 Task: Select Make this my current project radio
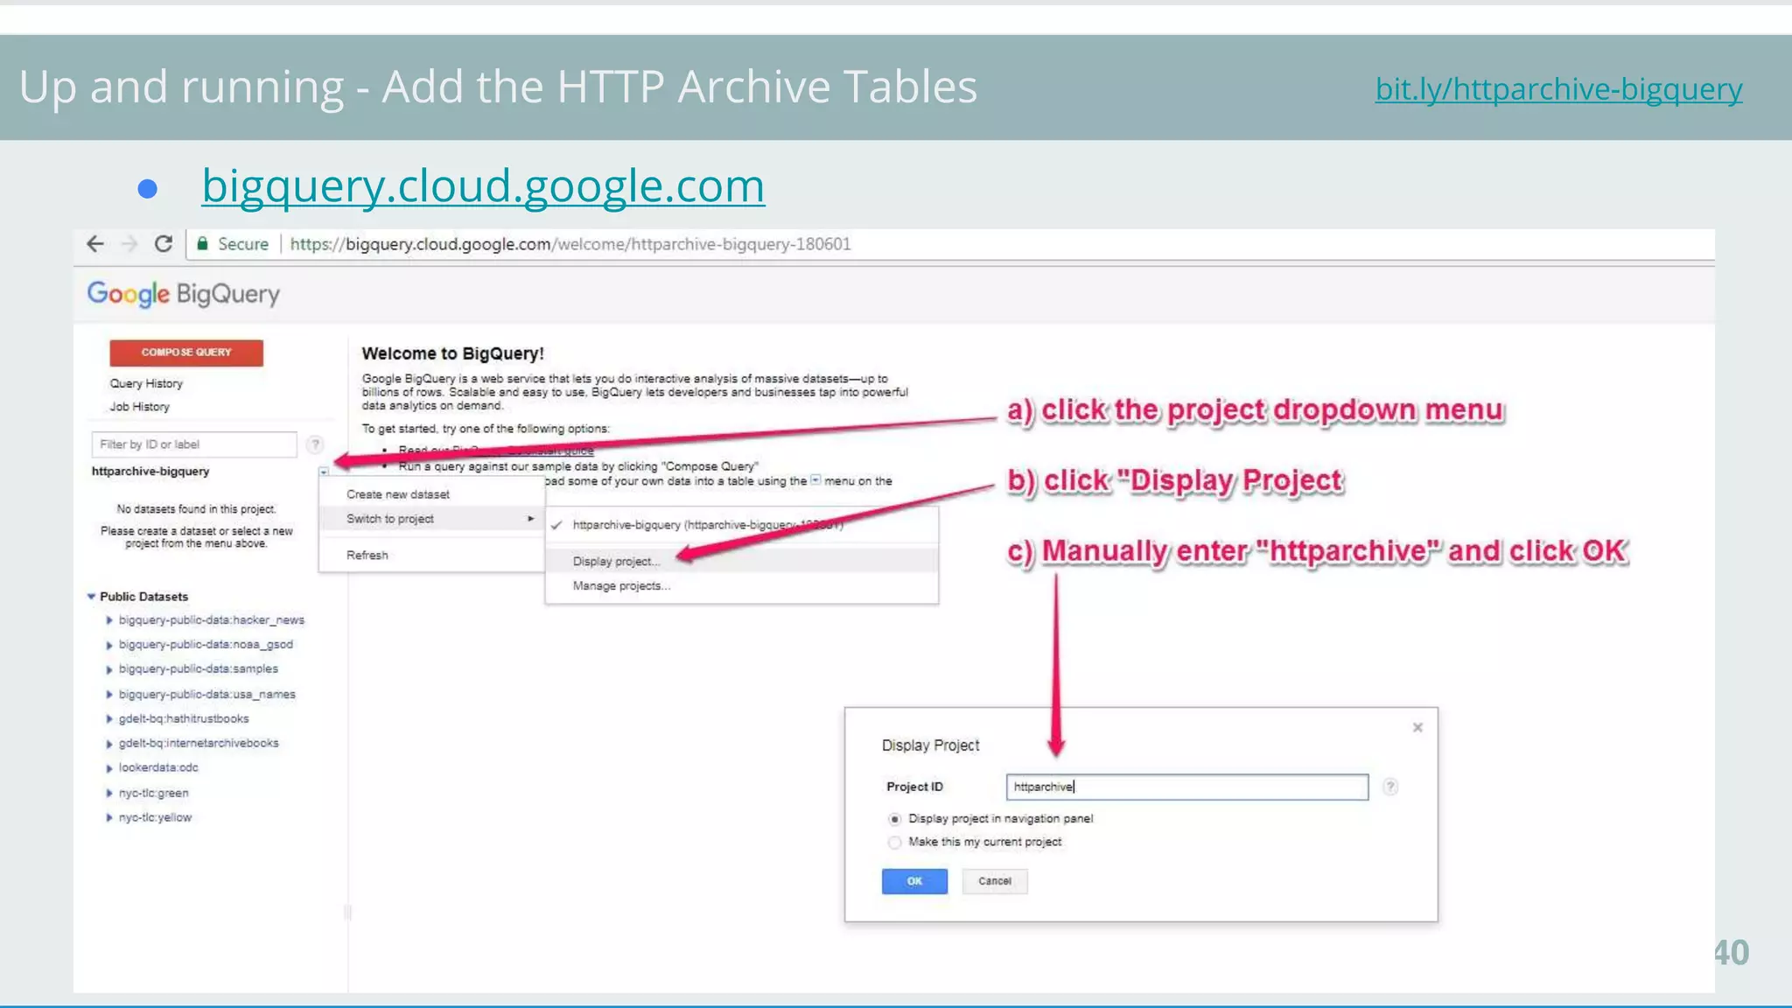[x=894, y=843]
